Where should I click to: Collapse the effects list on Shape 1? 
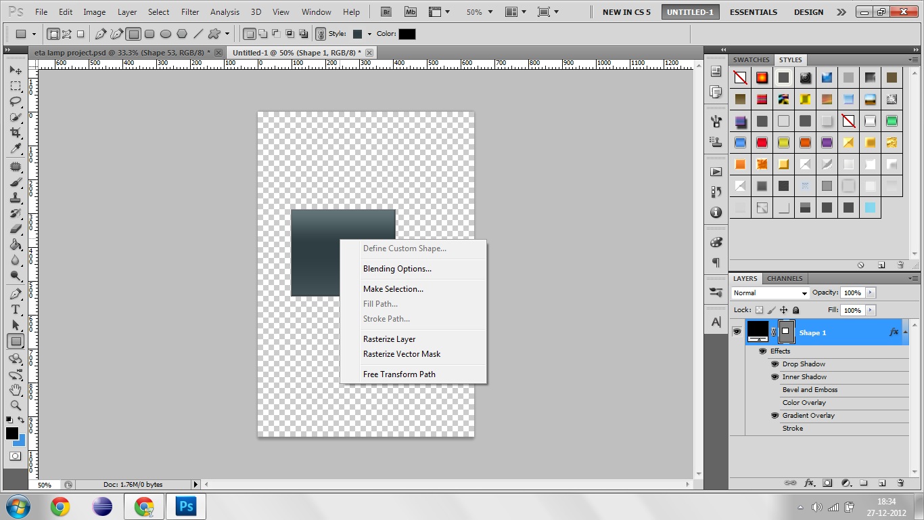coord(905,332)
